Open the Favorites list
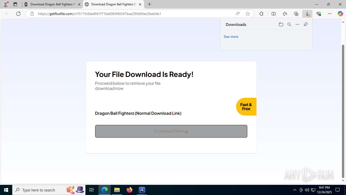 [x=285, y=14]
